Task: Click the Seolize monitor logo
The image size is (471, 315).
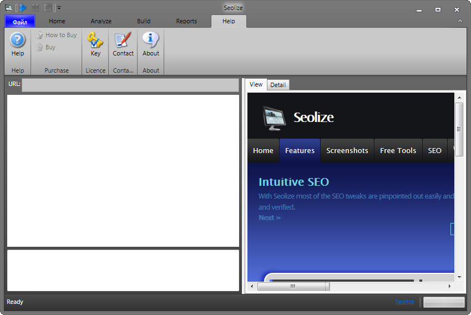Action: tap(274, 118)
